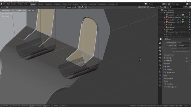Open the Render Engine Cycles dropdown
Viewport: 191px width, 107px height.
click(x=184, y=43)
